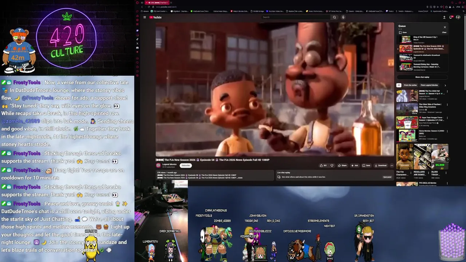Save the queue as a playlist
This screenshot has width=466, height=262.
click(402, 32)
